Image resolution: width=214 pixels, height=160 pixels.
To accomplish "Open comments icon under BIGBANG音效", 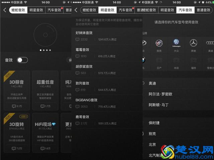I will [77, 107].
